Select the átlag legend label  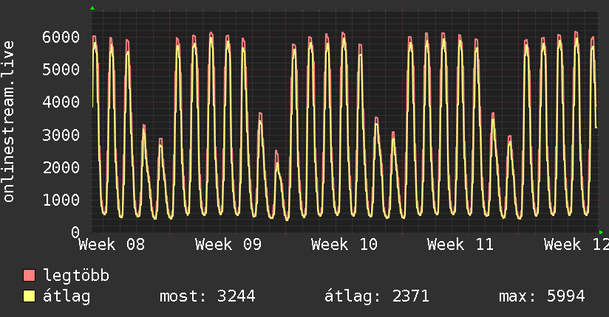click(67, 297)
